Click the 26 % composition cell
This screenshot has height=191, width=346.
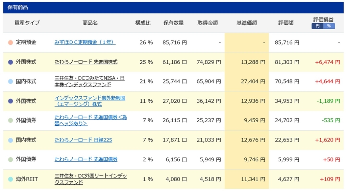[146, 42]
